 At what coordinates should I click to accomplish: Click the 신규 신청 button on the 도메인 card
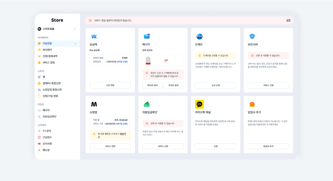216,85
